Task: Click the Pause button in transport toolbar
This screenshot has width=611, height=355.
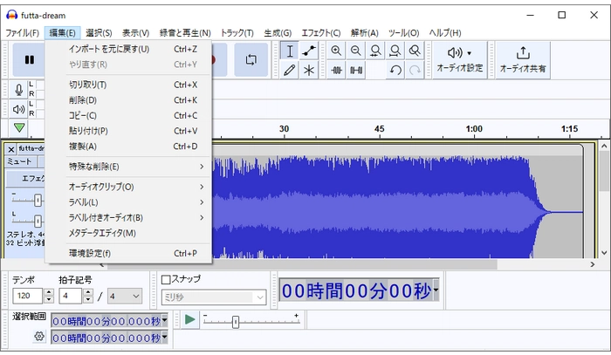Action: [30, 60]
